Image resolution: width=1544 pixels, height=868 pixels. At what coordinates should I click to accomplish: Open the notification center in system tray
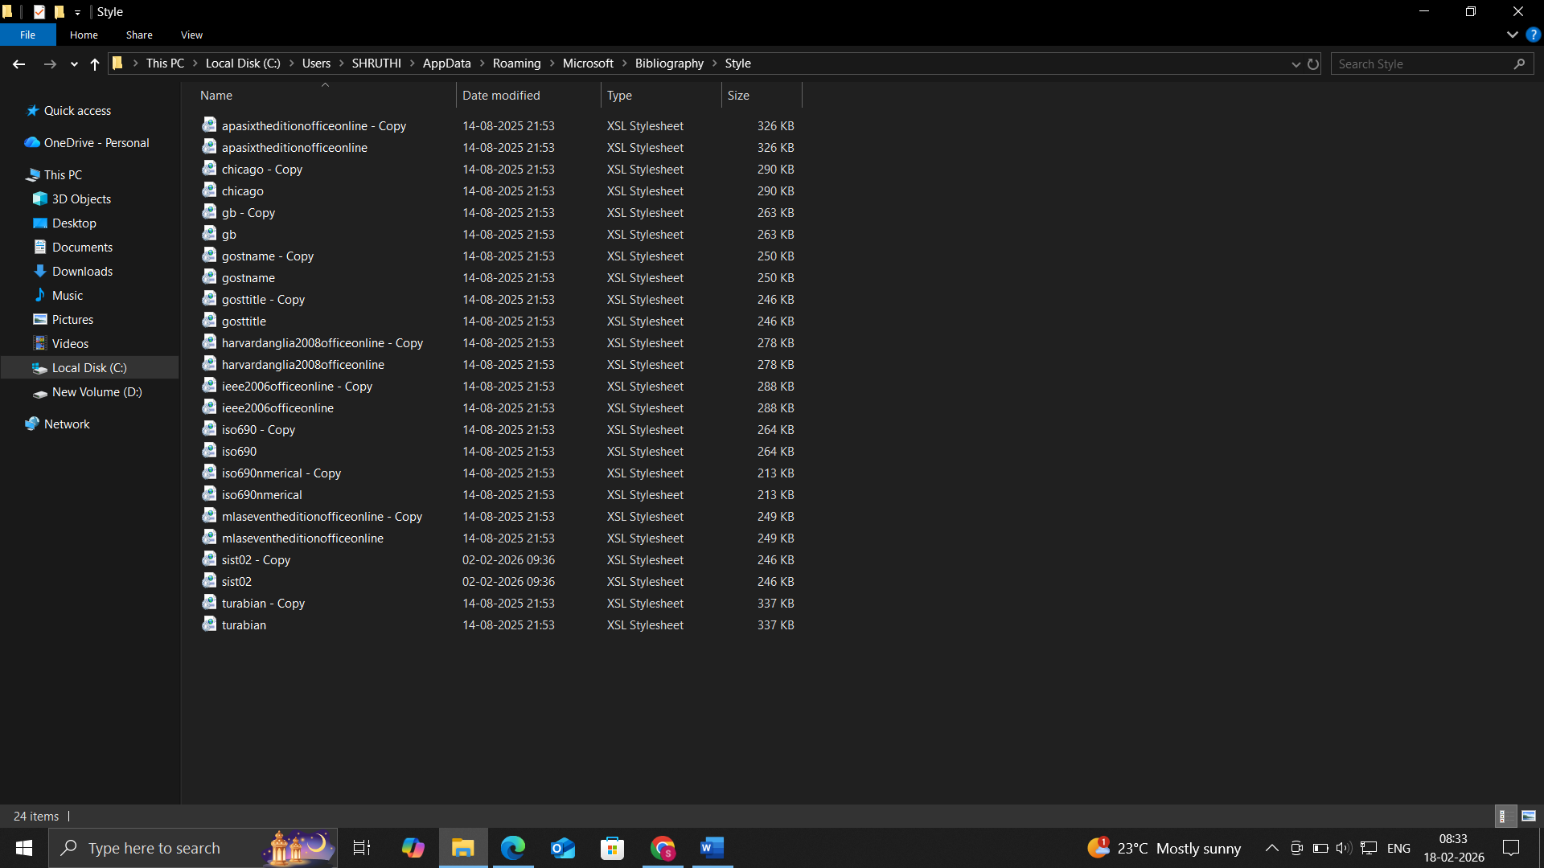point(1511,847)
